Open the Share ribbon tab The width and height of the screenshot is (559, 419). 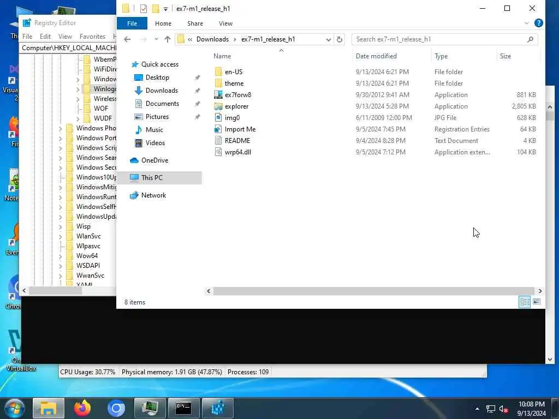point(195,23)
